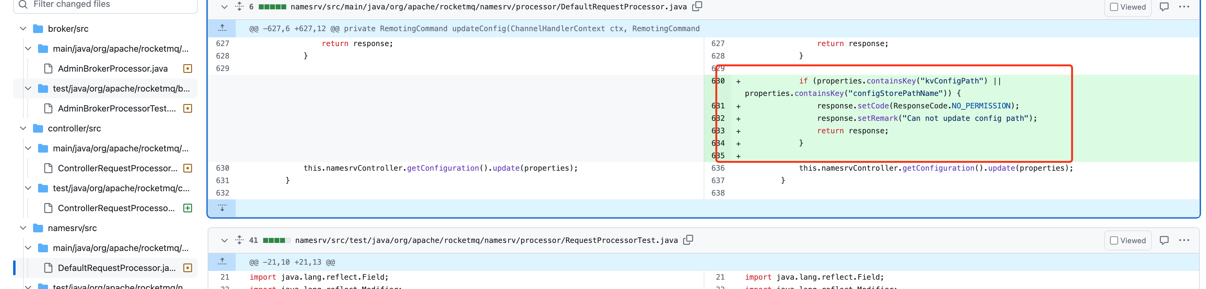Open DefaultRequestProcessor.java file path link

[488, 7]
